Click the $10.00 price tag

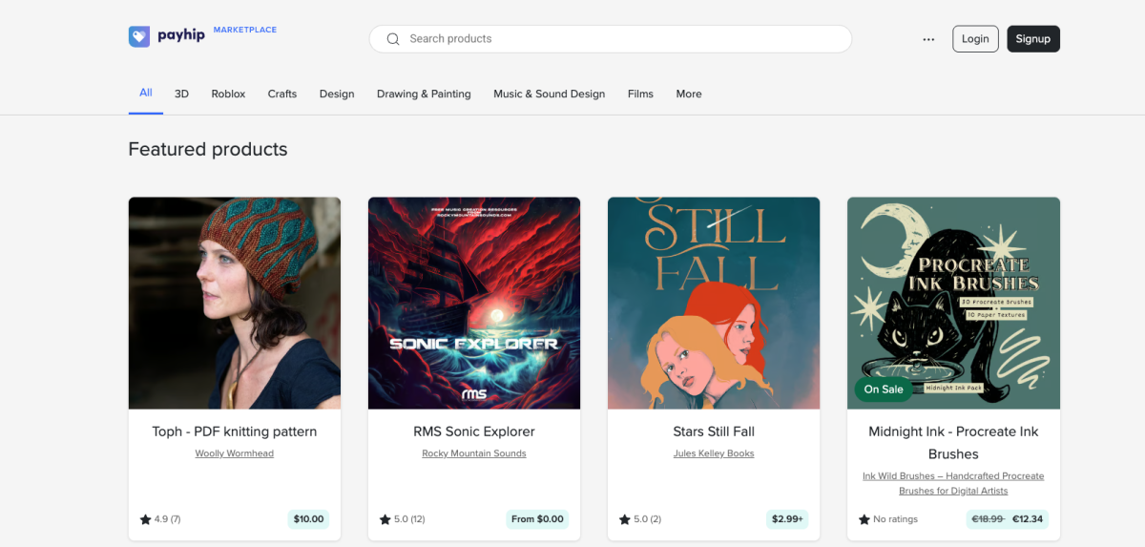point(309,519)
